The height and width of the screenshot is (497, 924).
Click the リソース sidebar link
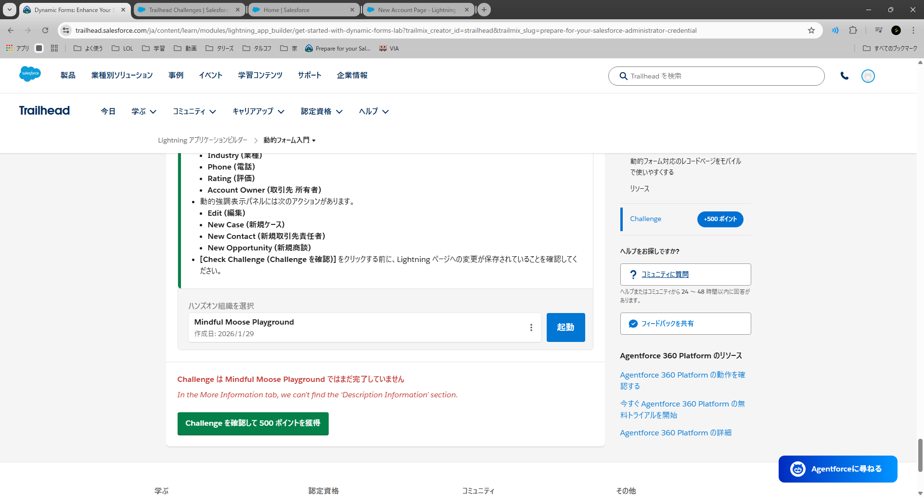pos(640,189)
